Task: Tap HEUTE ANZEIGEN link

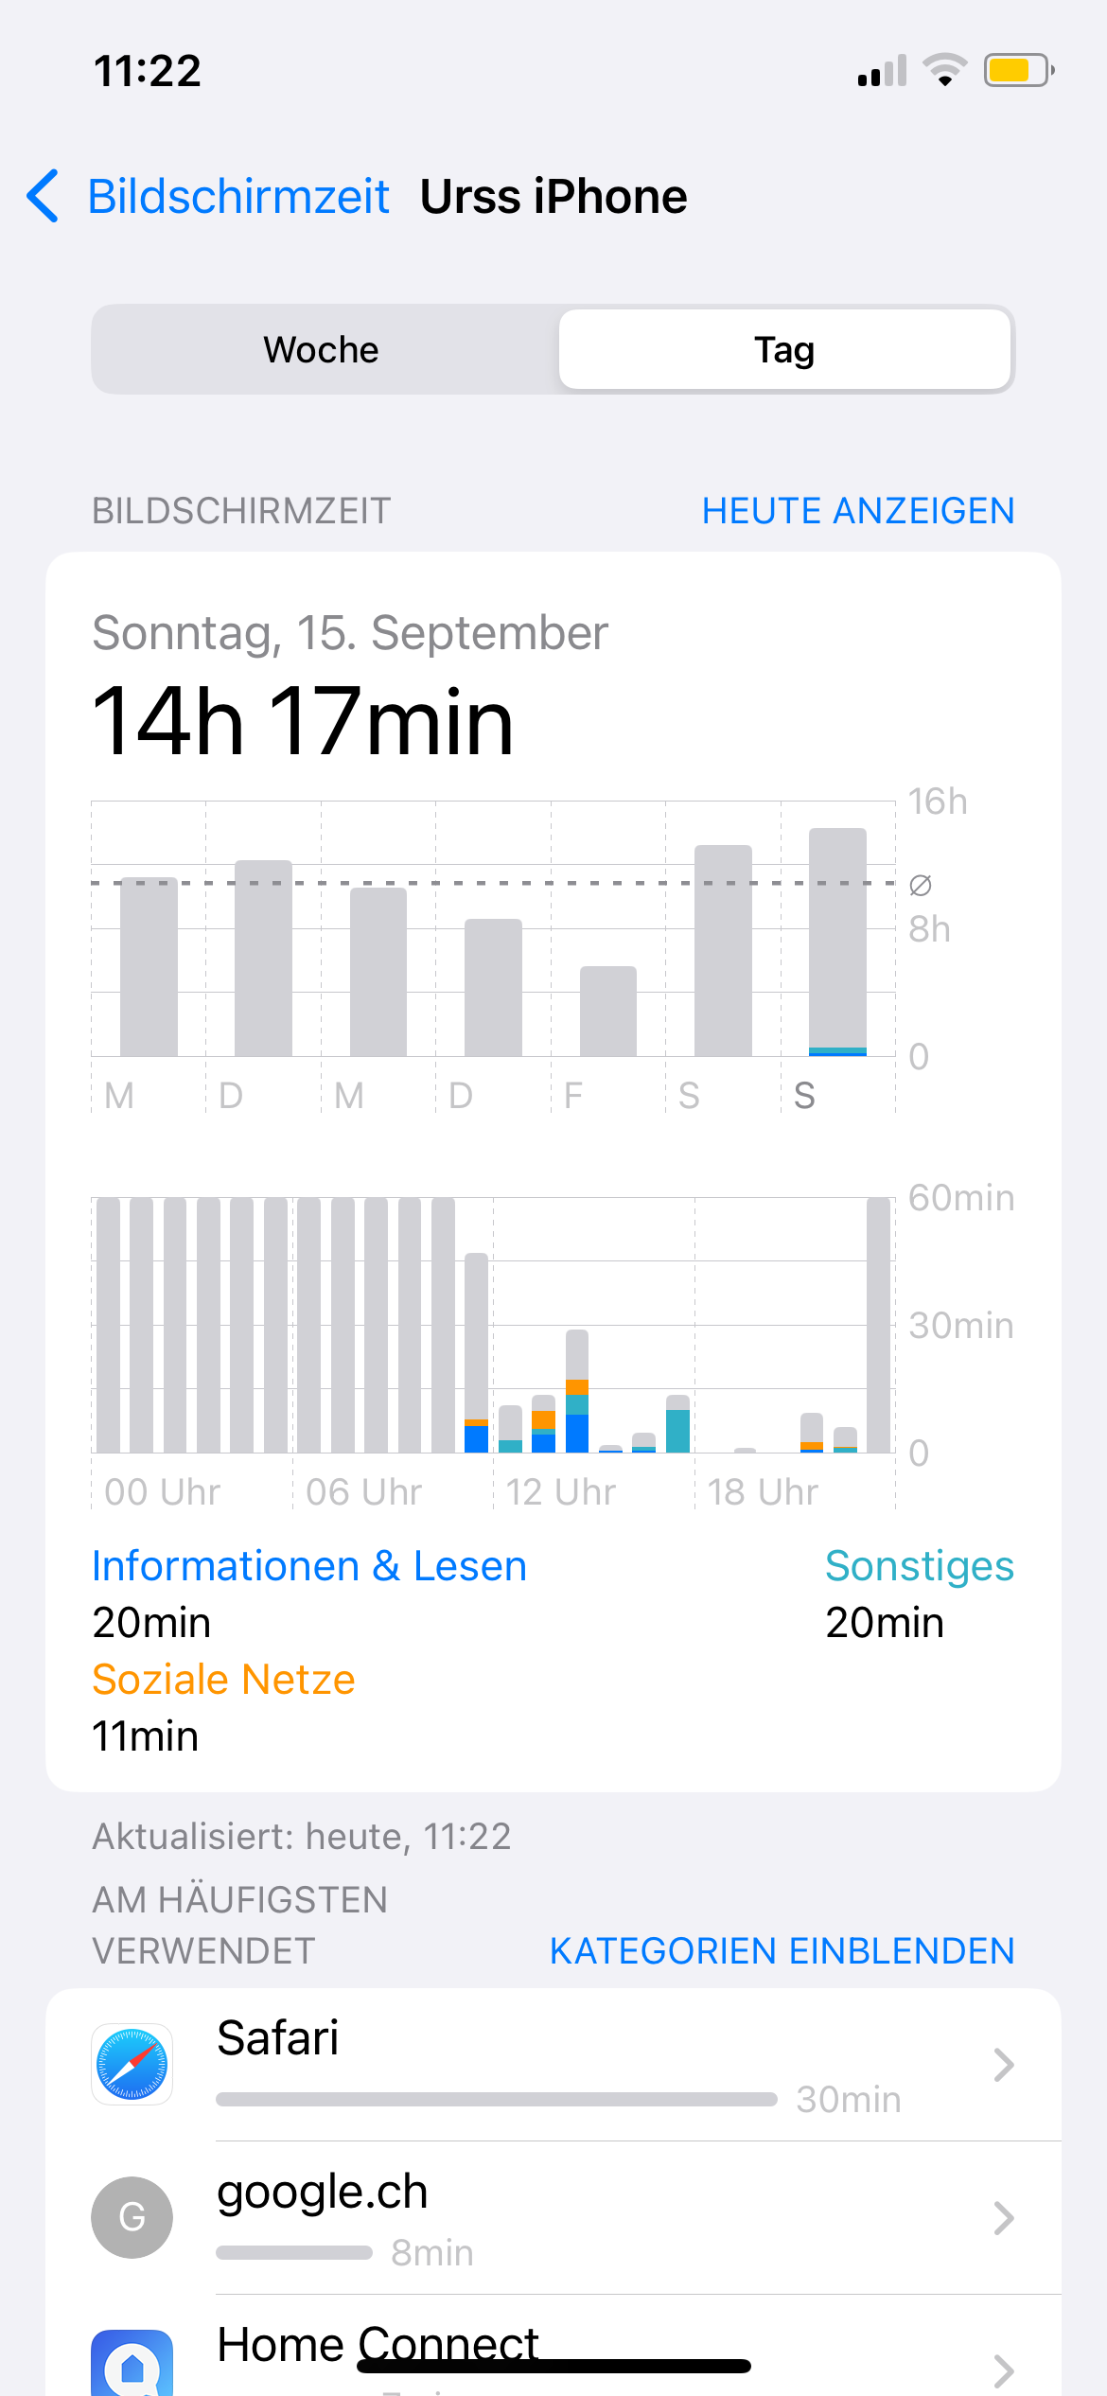Action: pos(857,511)
